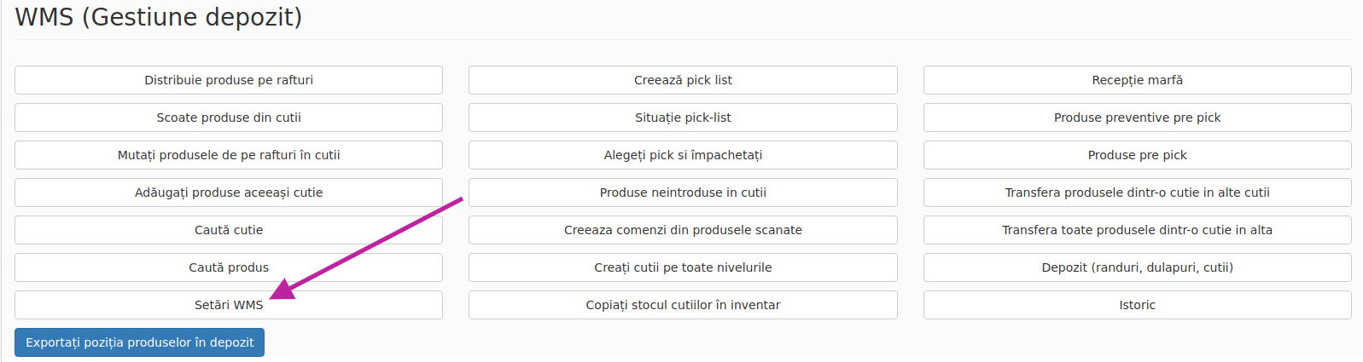Click Transfera produsele dintr-o cutie in alte cutii
Screen dimensions: 1363x362
pyautogui.click(x=1138, y=192)
